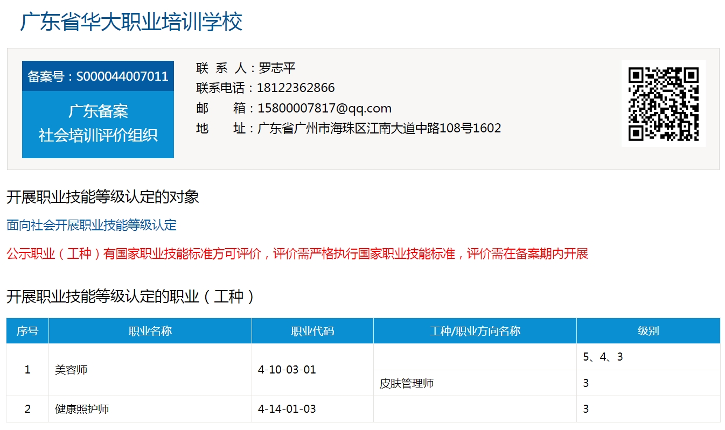725x430 pixels.
Task: Click the 序号 column header
Action: click(26, 330)
